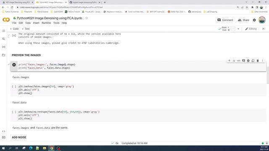269x151 pixels.
Task: Open Windows Start menu
Action: (3, 148)
